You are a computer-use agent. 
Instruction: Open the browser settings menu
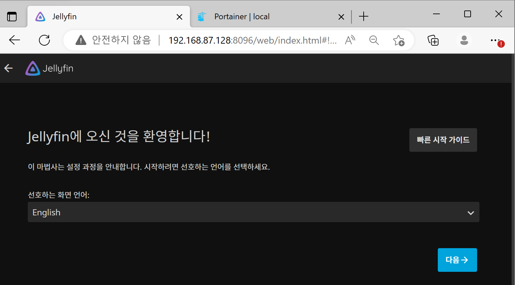tap(495, 40)
